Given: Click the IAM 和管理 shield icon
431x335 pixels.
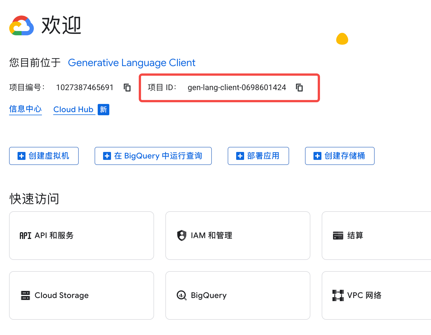Looking at the screenshot, I should [181, 235].
